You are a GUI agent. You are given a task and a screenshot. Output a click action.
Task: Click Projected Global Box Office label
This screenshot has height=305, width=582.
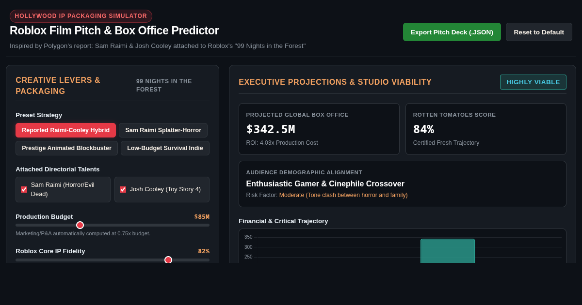coord(297,115)
